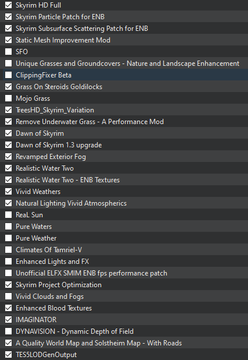
Task: Uncheck the Skyrim HD Full checkbox
Action: point(9,5)
